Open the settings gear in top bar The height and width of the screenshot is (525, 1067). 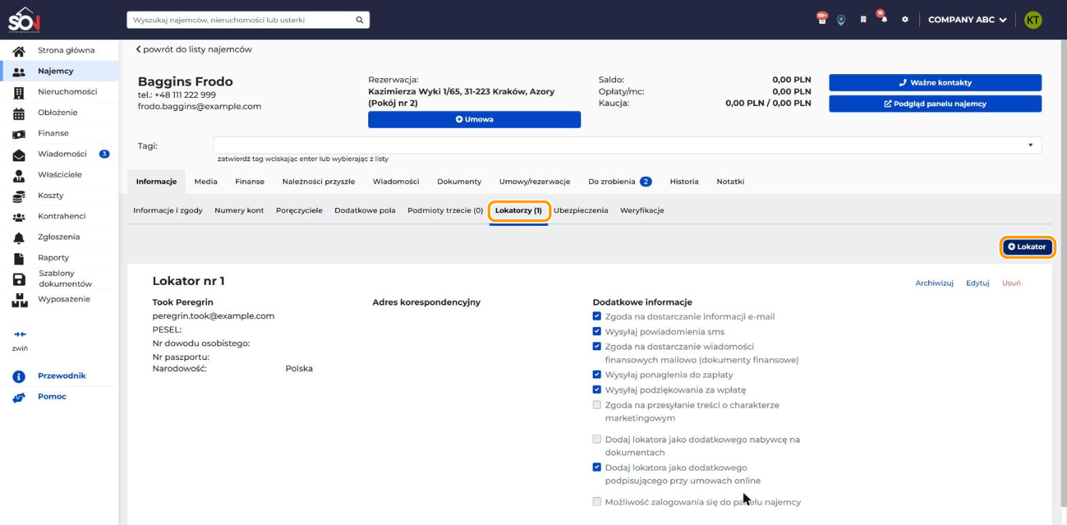pos(905,20)
